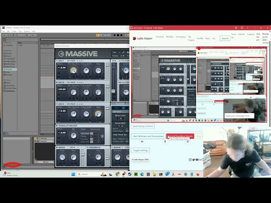Select the Plug-Ins browser category
The width and height of the screenshot is (271, 203).
(x=9, y=69)
